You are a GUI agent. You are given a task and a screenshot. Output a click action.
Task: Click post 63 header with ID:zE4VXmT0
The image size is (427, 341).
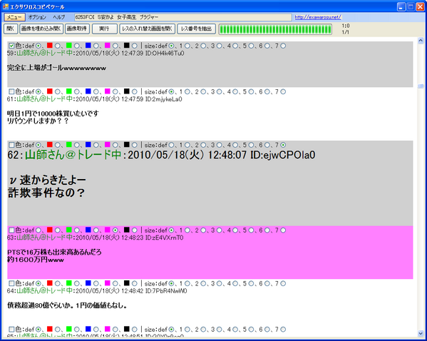point(96,238)
